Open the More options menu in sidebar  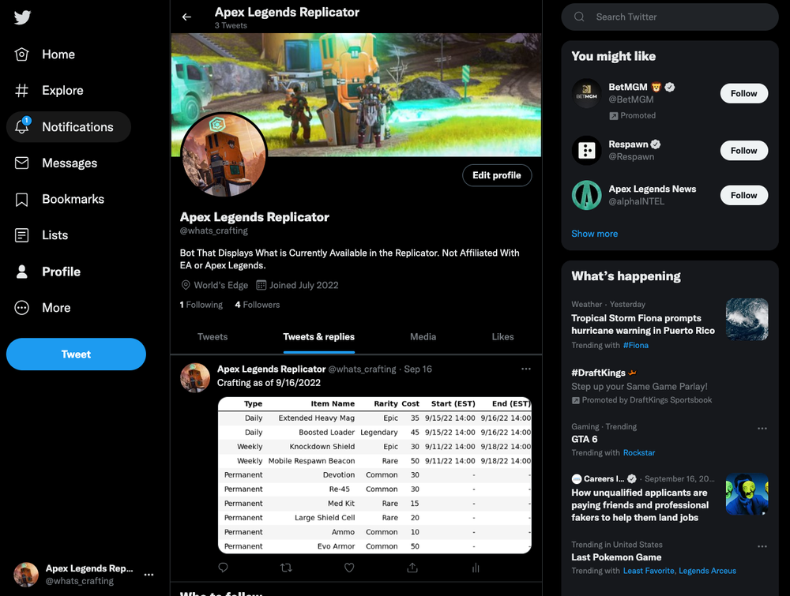point(43,308)
